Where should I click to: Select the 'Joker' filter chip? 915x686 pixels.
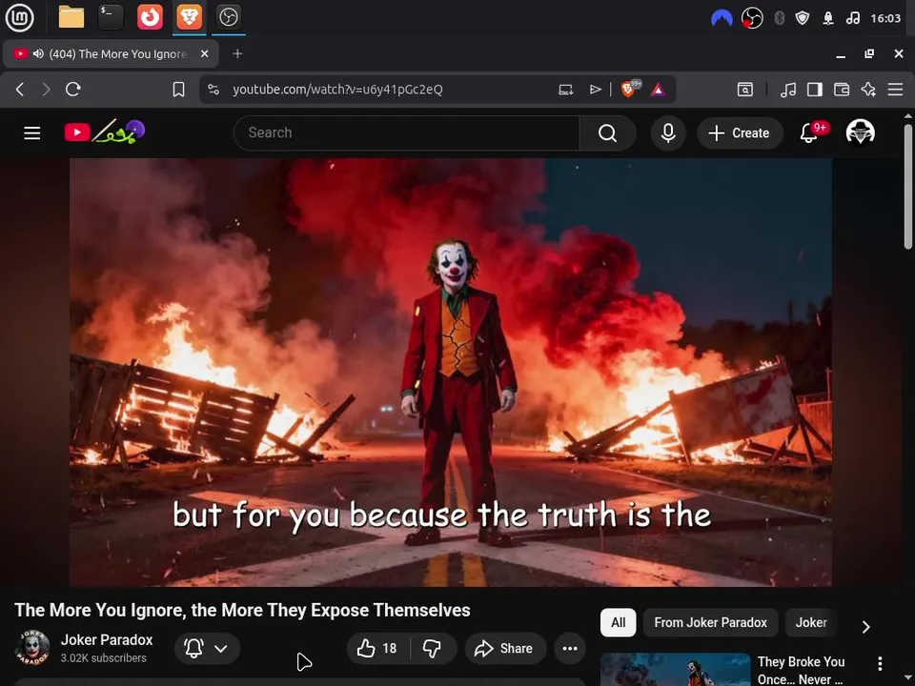pyautogui.click(x=811, y=622)
